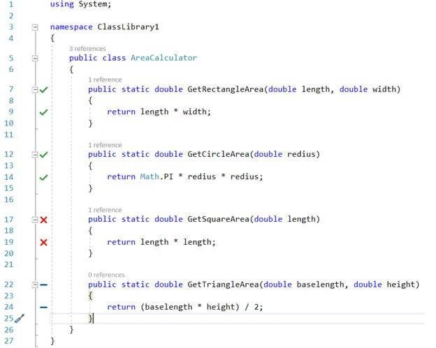The width and height of the screenshot is (436, 348).
Task: Open '1 reference' CodeLens above GetCircleArea
Action: tap(105, 145)
